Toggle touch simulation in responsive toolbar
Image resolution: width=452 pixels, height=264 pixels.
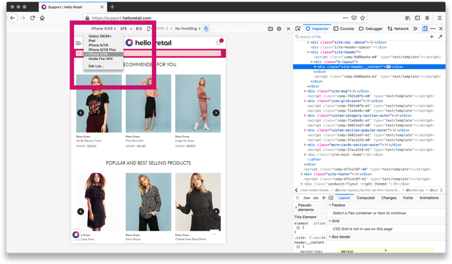(207, 28)
